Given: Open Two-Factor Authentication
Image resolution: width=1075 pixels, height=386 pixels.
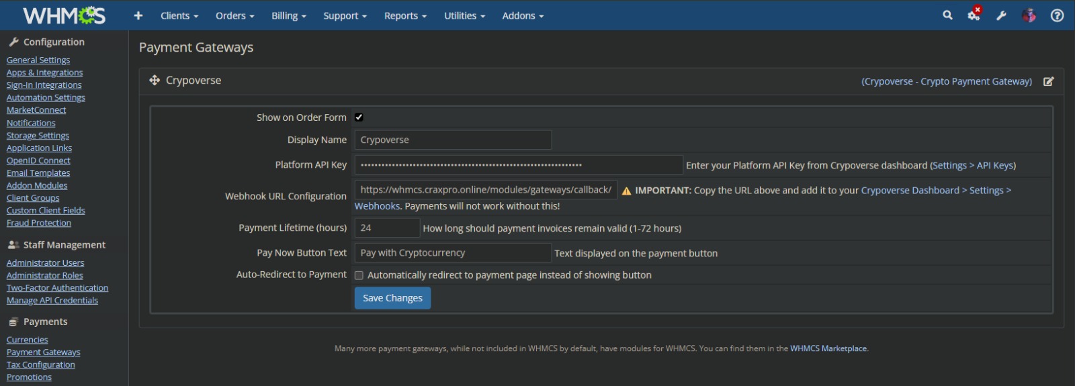Looking at the screenshot, I should click(x=57, y=288).
